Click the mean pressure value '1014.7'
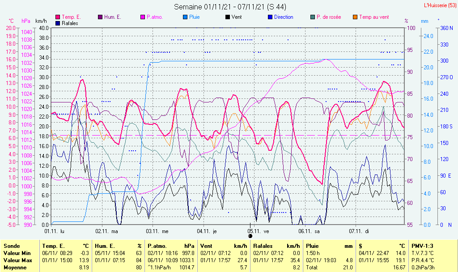Image resolution: width=458 pixels, height=272 pixels. (x=187, y=268)
